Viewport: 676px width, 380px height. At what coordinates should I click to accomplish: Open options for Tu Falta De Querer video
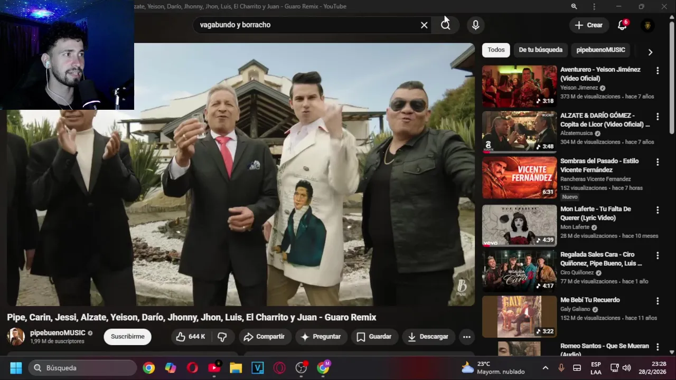click(x=658, y=210)
